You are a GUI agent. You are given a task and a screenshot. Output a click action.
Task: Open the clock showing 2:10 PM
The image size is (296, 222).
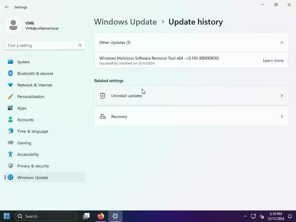[275, 216]
